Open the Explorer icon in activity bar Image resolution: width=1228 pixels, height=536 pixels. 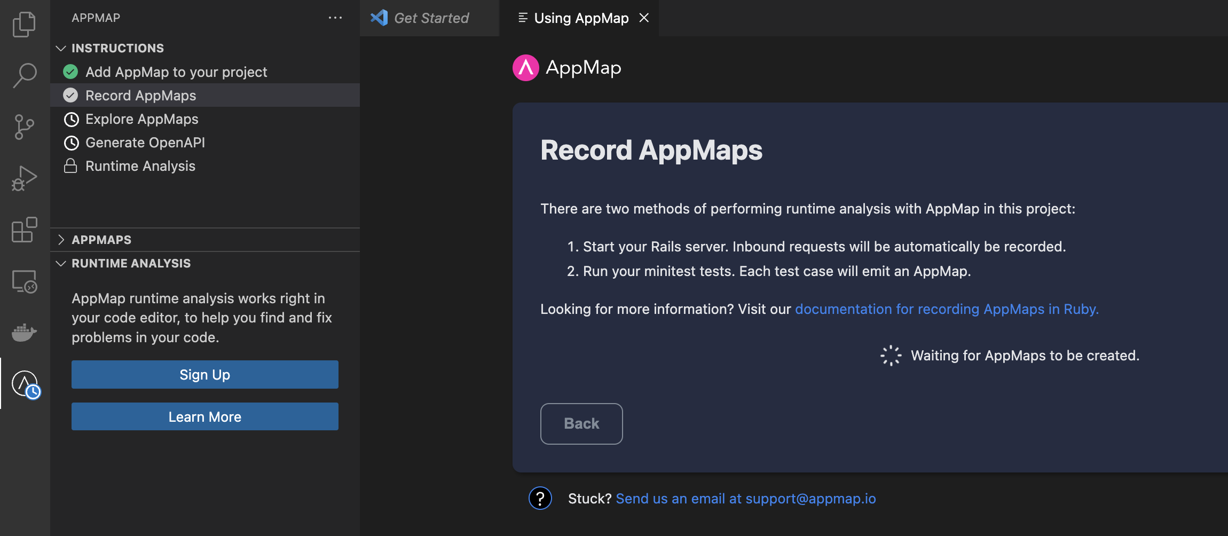pyautogui.click(x=24, y=24)
